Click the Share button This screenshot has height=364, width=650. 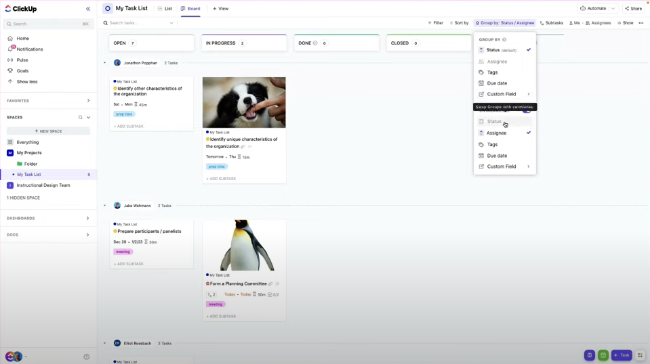[x=634, y=8]
